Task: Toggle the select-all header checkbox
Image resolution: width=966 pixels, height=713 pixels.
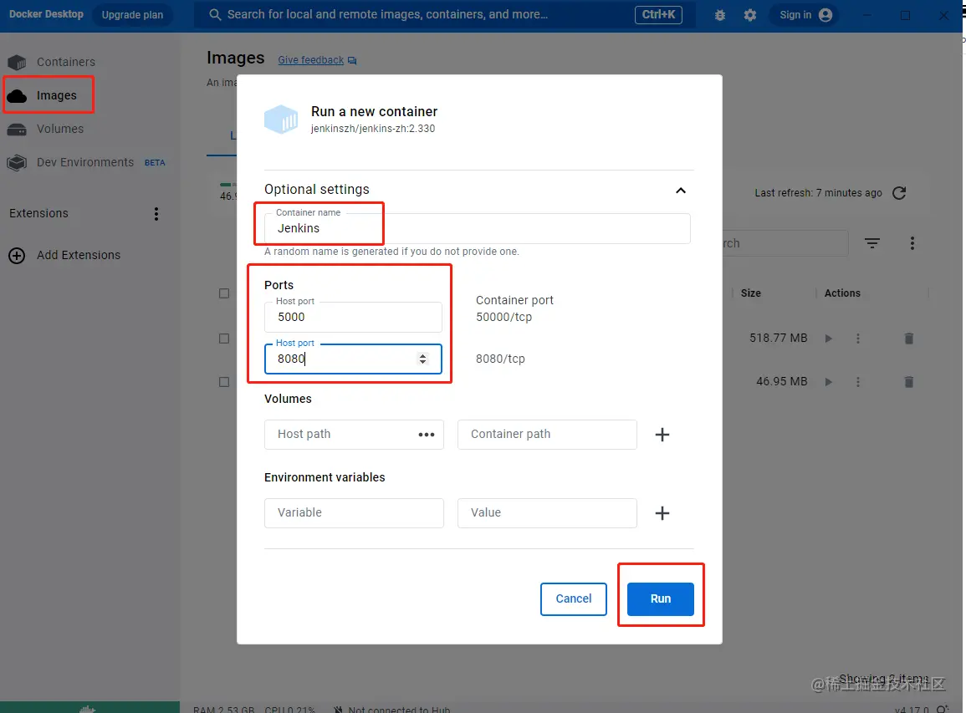Action: (224, 293)
